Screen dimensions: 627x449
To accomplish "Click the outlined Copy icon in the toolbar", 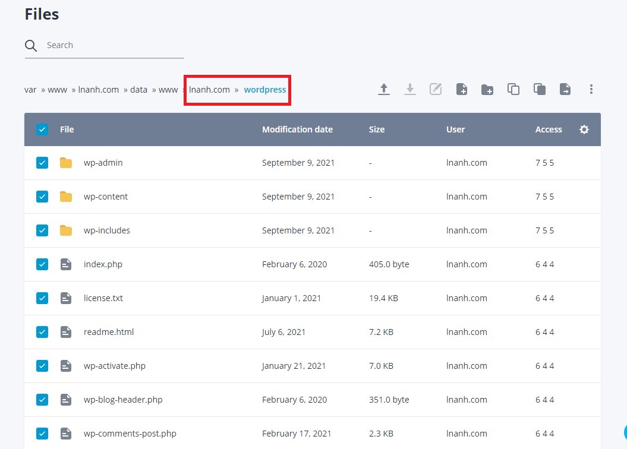I will [x=513, y=89].
